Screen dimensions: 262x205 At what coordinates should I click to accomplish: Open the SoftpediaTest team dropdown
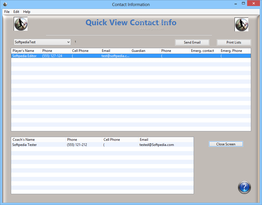42,42
